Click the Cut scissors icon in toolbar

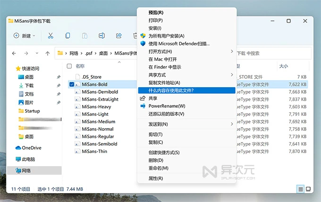51,36
